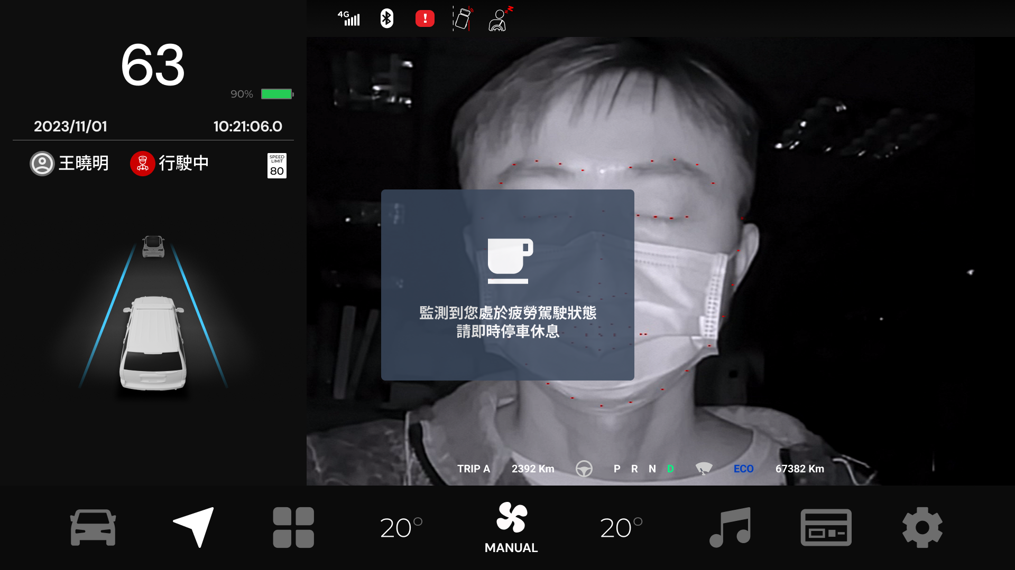1015x570 pixels.
Task: Adjust right temperature 20° setting
Action: pos(621,527)
